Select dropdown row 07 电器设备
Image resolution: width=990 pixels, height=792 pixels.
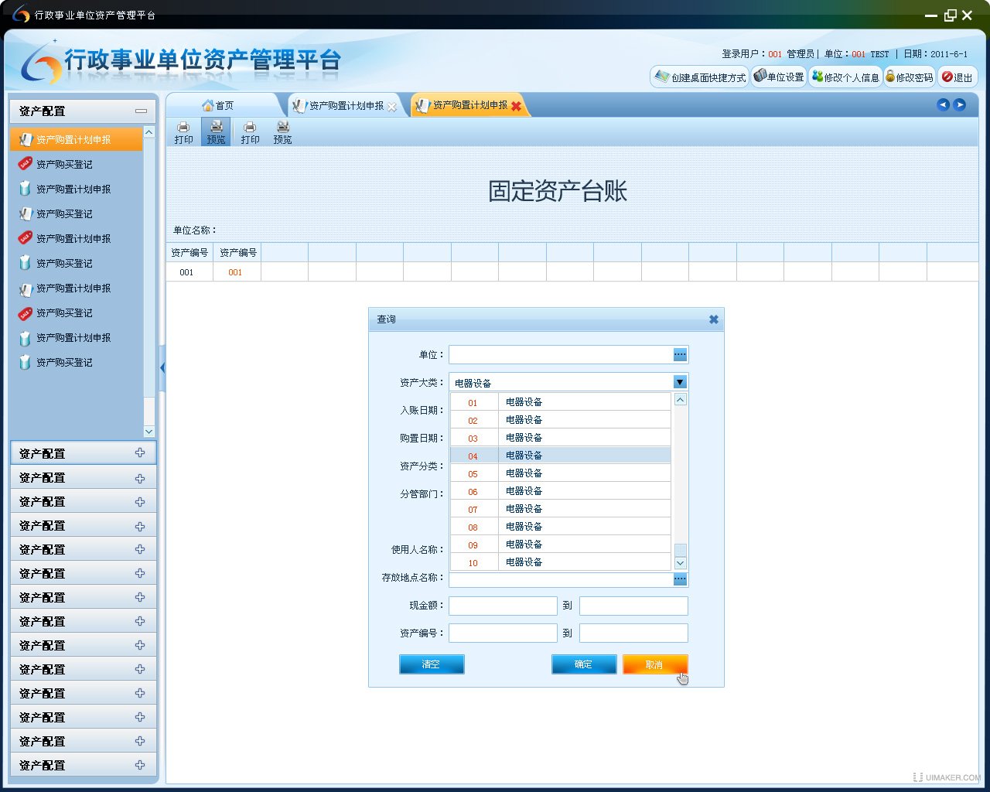point(560,509)
